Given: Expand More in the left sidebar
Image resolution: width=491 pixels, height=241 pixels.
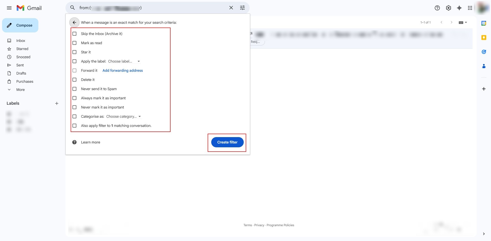Looking at the screenshot, I should (20, 90).
